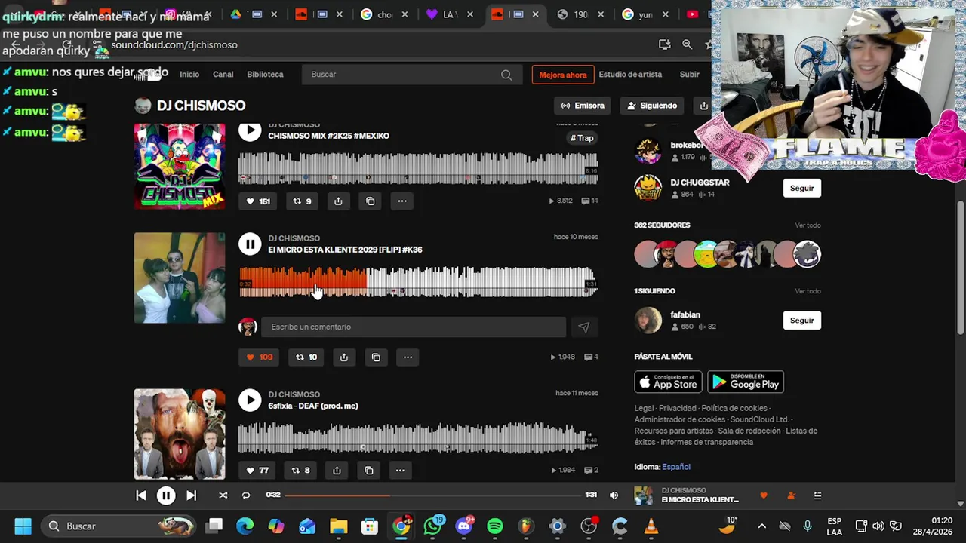Open the 6sfixia DEAF cover artwork

point(180,434)
